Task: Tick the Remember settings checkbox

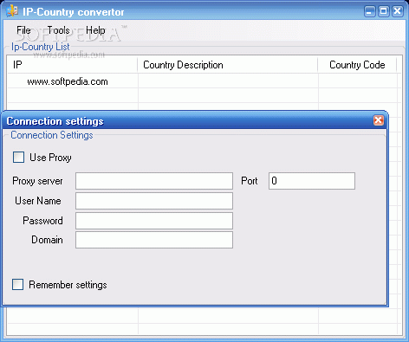Action: point(17,284)
